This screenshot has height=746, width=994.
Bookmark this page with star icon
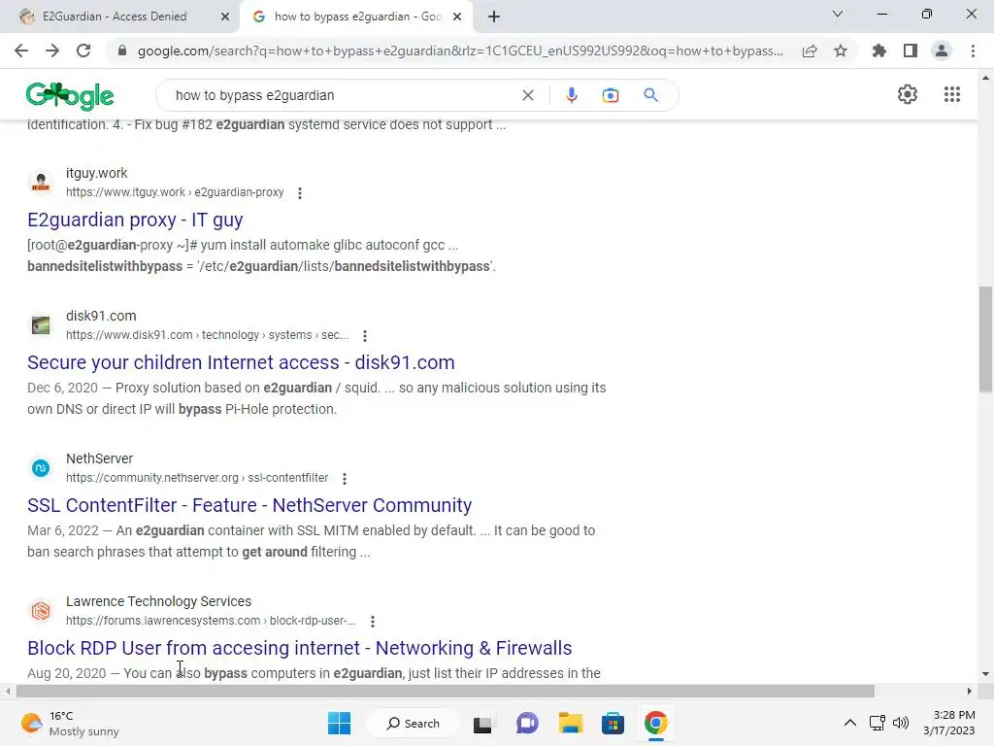pyautogui.click(x=841, y=51)
